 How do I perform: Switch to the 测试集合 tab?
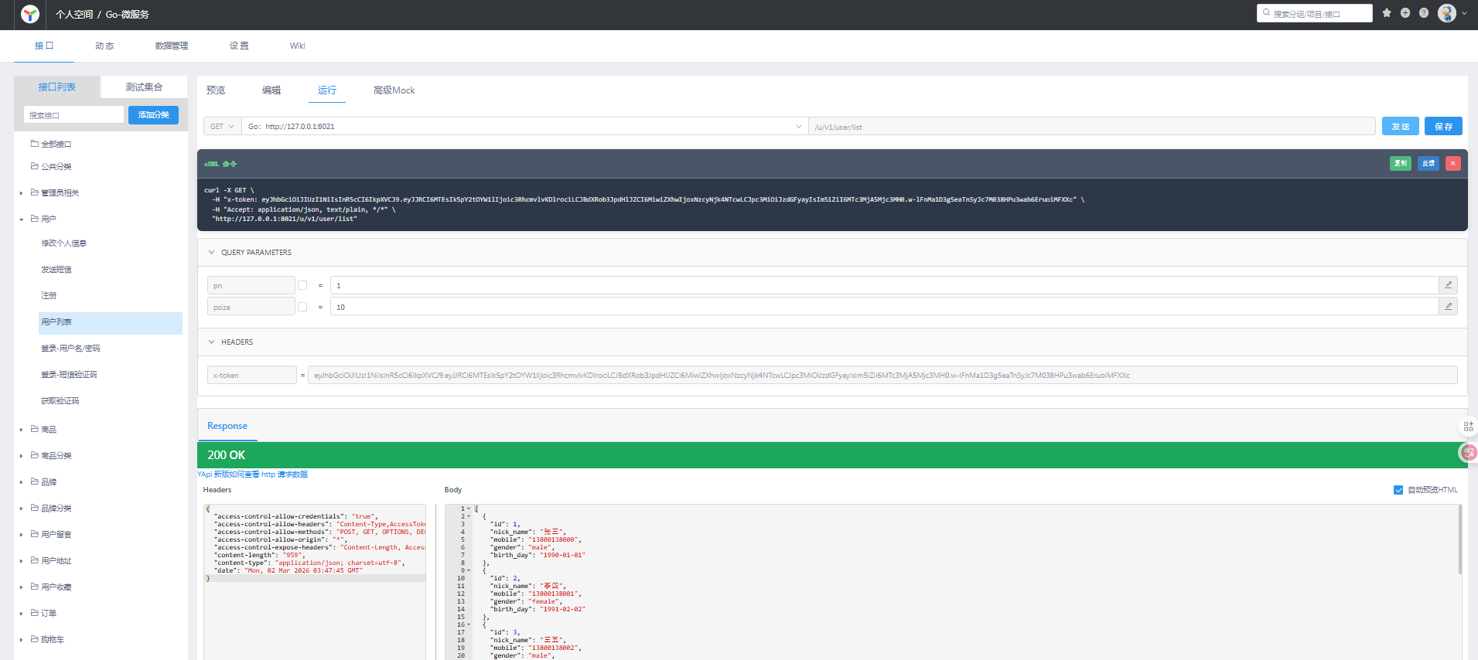(144, 87)
